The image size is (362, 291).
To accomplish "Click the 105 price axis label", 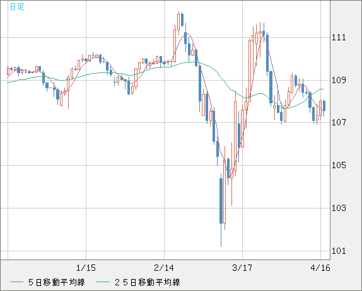I will (339, 165).
